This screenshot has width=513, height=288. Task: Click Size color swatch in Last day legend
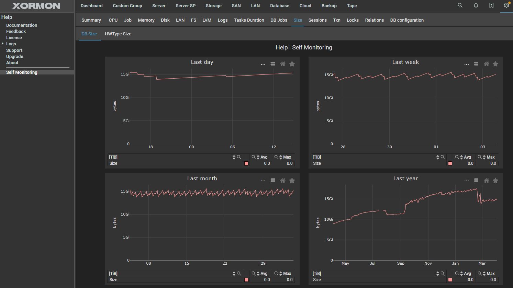pos(246,163)
